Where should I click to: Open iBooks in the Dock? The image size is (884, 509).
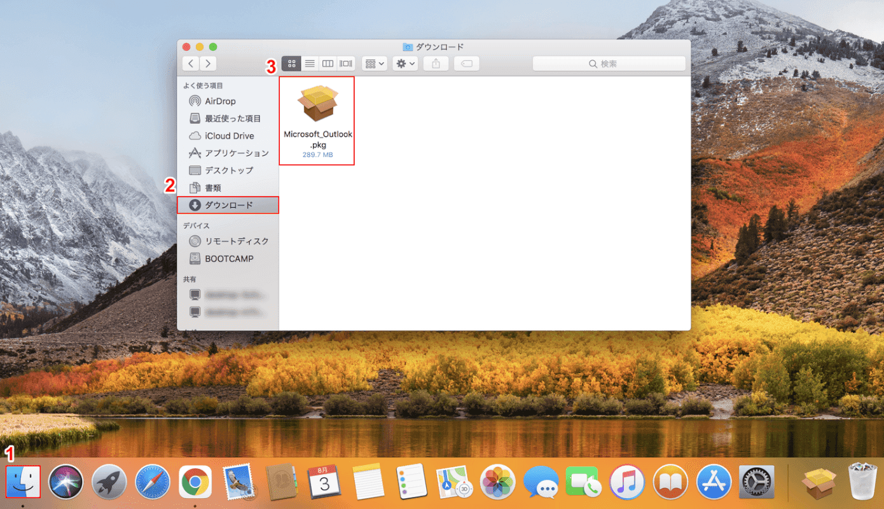tap(670, 482)
